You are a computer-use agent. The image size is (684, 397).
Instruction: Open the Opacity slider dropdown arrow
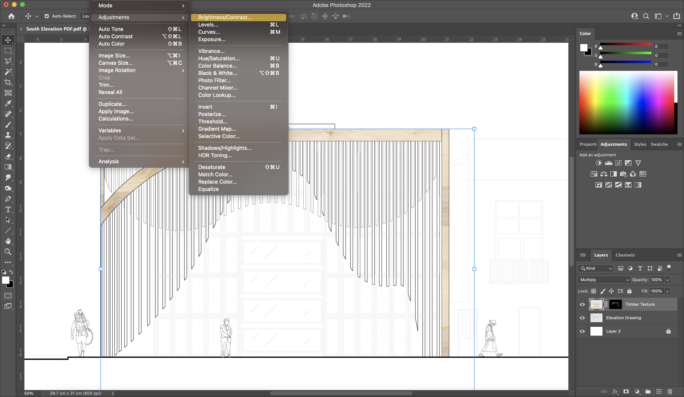[667, 280]
